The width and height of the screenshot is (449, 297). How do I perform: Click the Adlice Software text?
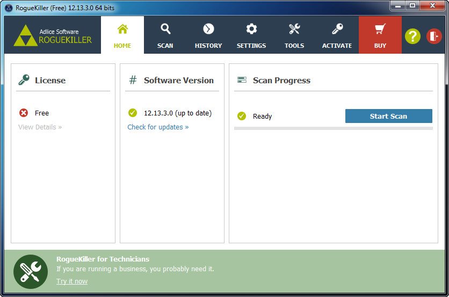(59, 32)
